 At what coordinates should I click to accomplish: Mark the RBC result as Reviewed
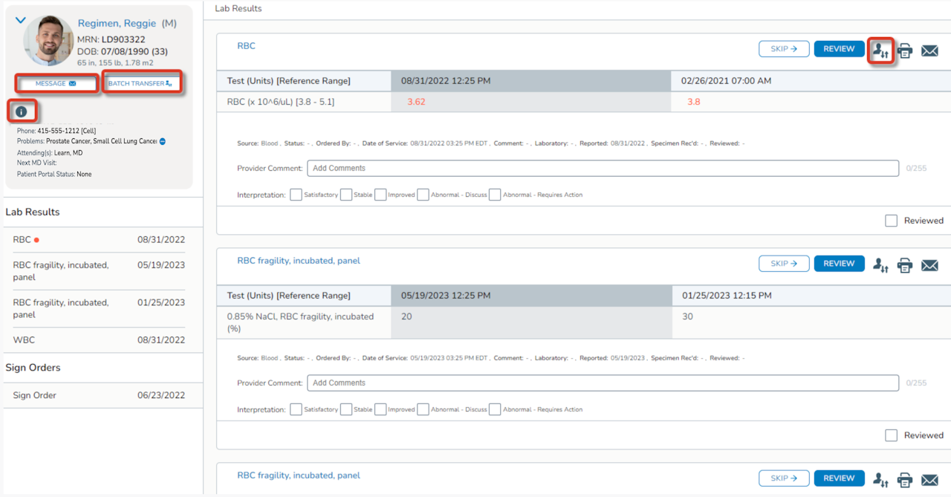coord(891,221)
